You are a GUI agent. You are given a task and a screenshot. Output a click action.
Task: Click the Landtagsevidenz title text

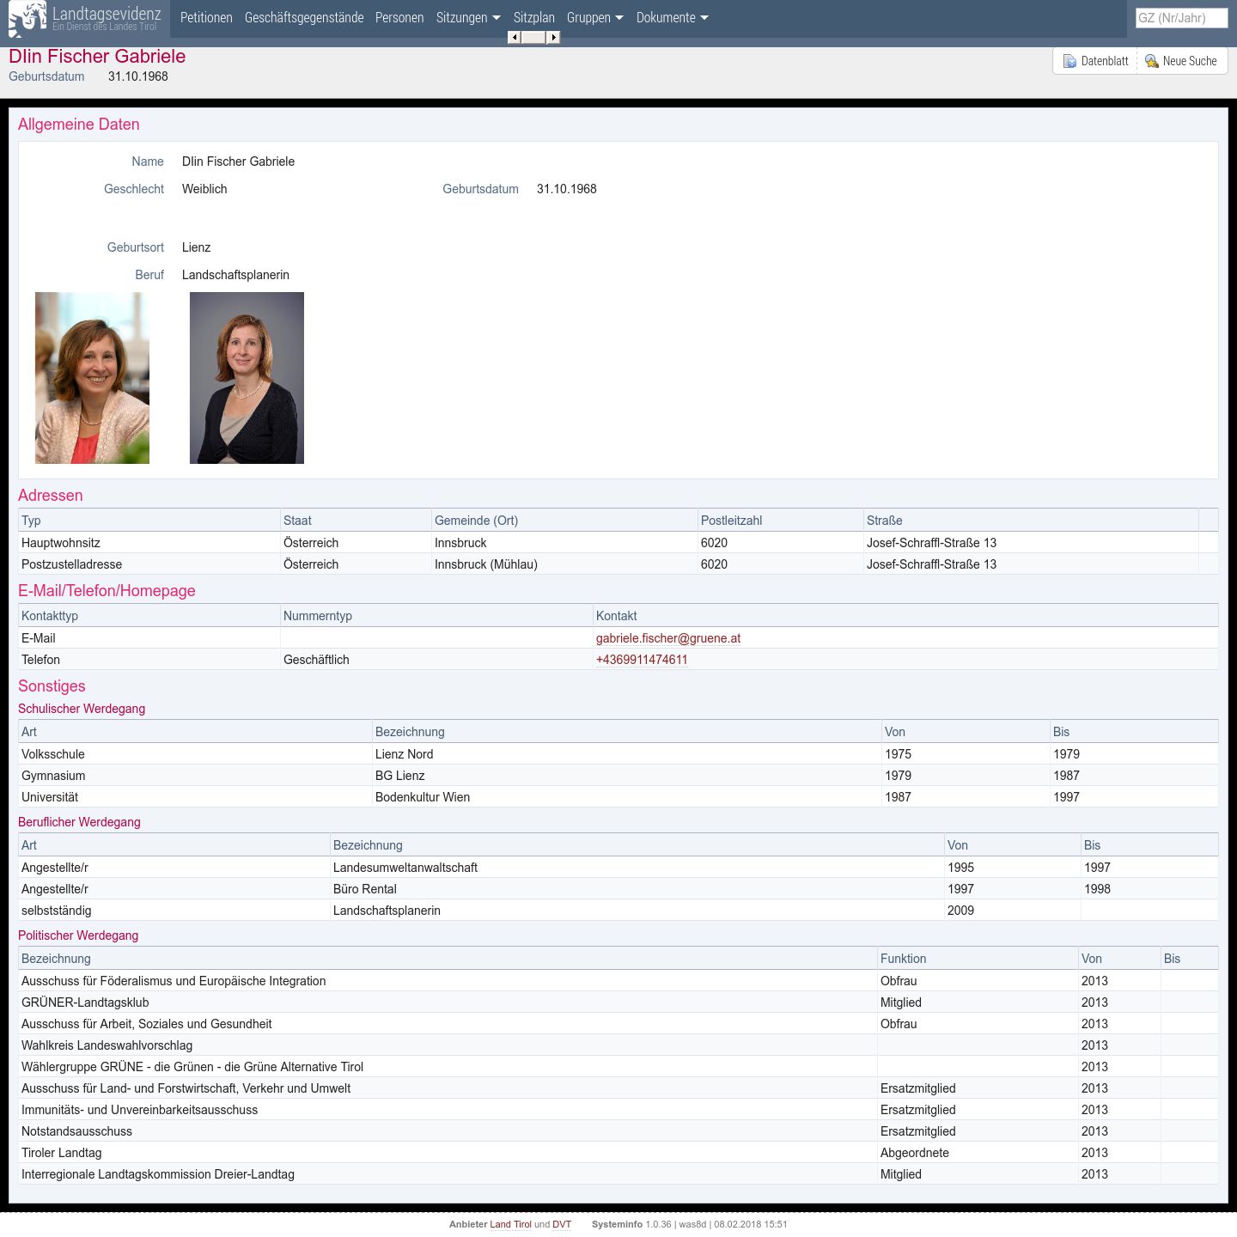point(107,13)
